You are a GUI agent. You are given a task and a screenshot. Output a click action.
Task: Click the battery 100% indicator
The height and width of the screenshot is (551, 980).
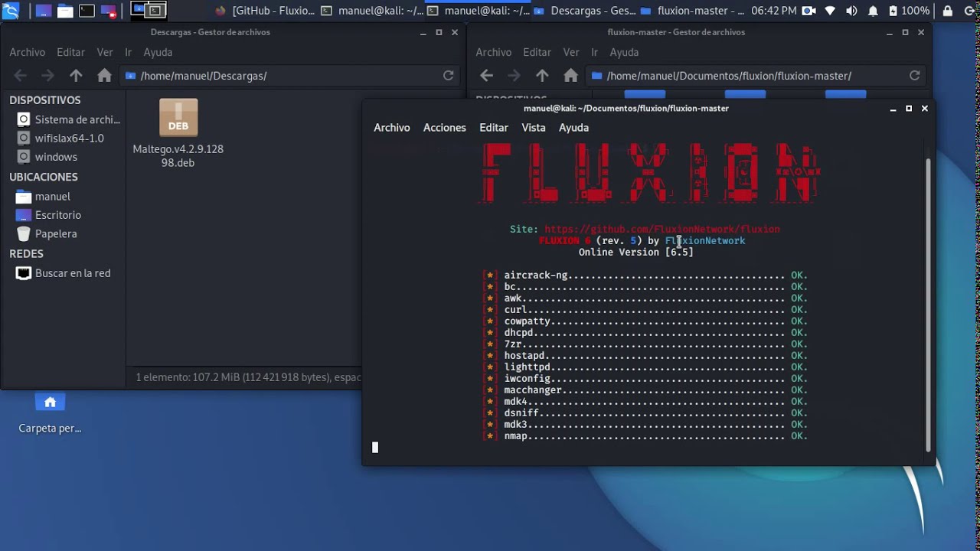point(909,11)
